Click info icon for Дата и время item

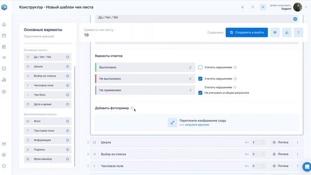[x=68, y=104]
